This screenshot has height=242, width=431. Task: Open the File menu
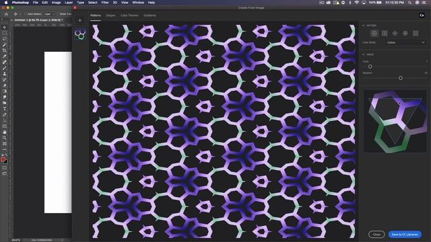(36, 3)
